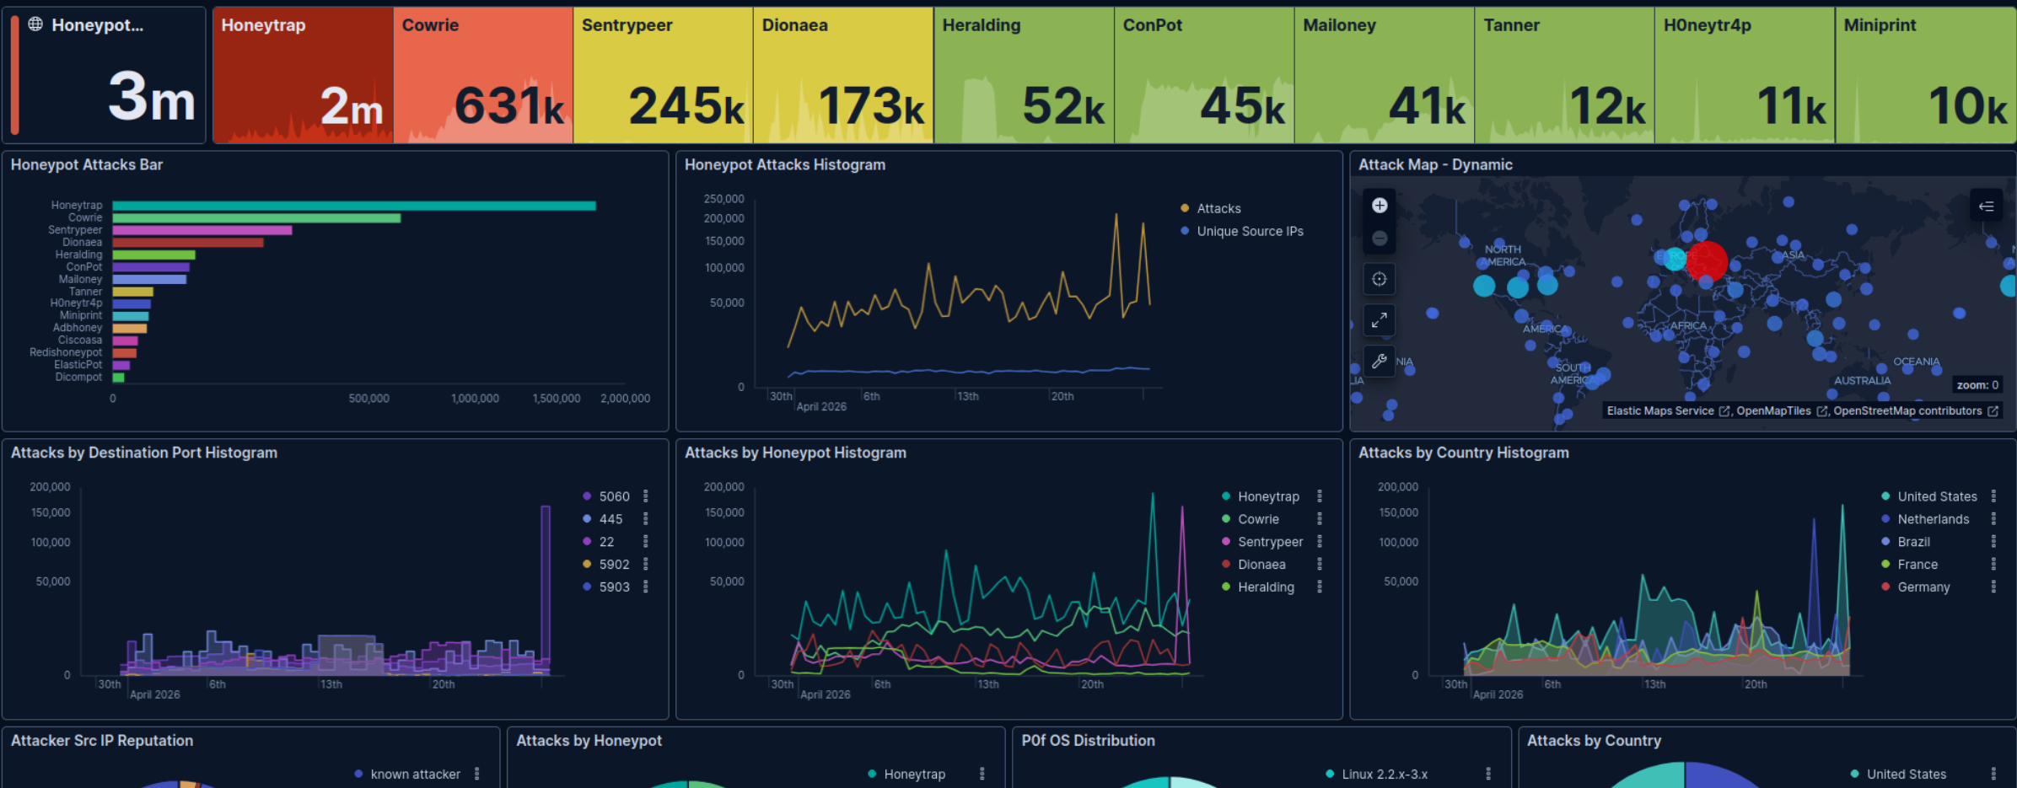Open attack map tools wrench
The height and width of the screenshot is (788, 2017).
pyautogui.click(x=1380, y=361)
